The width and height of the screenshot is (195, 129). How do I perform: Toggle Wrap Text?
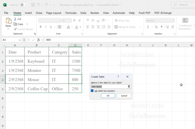[122, 20]
